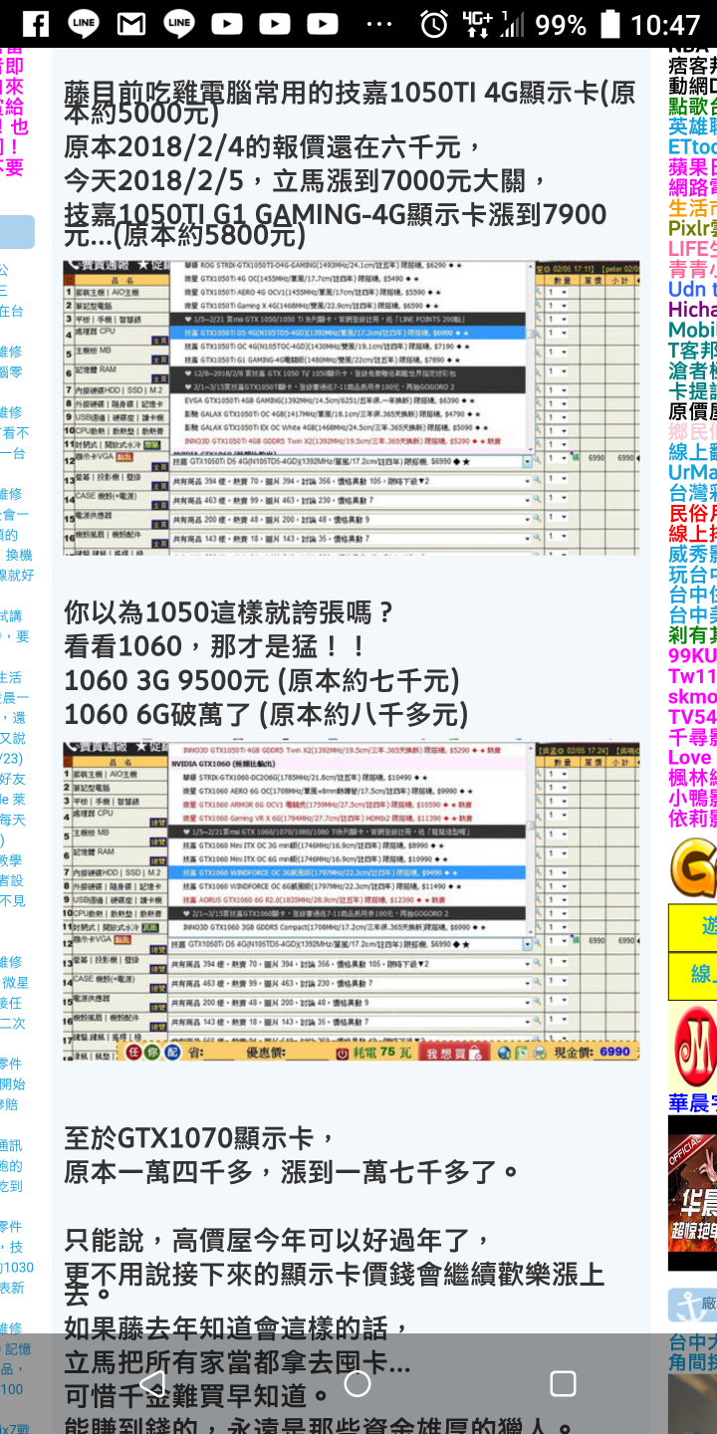Tap the Android back navigation triangle

[x=152, y=1383]
